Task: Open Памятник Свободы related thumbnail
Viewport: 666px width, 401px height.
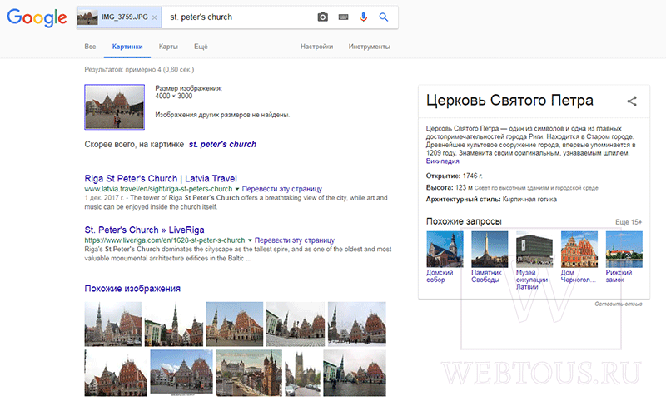Action: [490, 249]
